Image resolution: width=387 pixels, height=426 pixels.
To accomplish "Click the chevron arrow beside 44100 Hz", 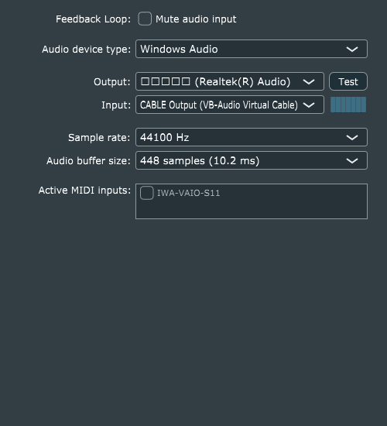I will point(352,138).
